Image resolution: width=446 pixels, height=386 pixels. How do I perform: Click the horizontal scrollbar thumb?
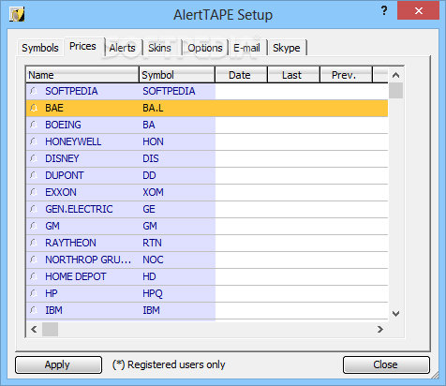coord(51,329)
